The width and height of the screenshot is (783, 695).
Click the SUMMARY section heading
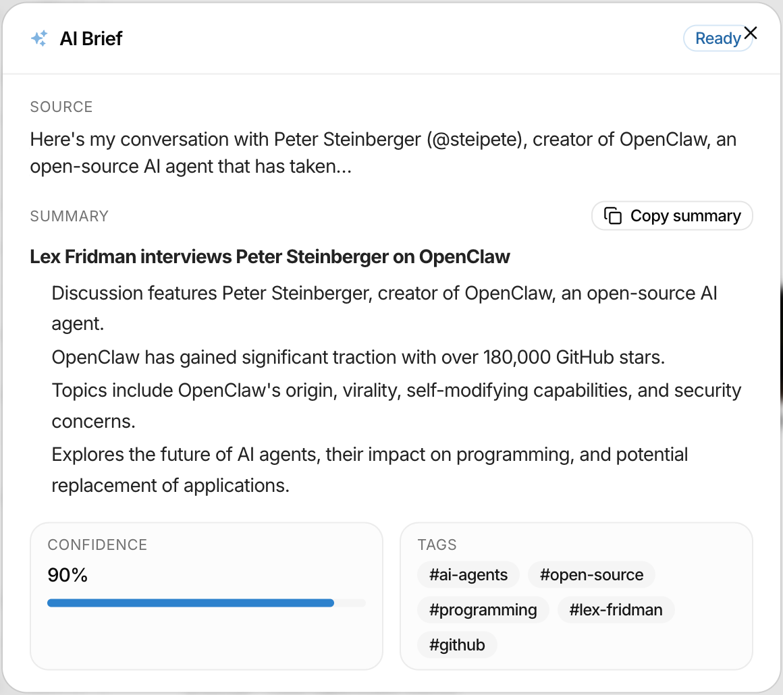69,216
